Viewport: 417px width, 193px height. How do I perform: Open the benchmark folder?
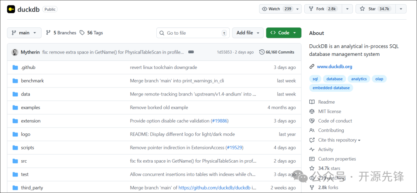(32, 81)
